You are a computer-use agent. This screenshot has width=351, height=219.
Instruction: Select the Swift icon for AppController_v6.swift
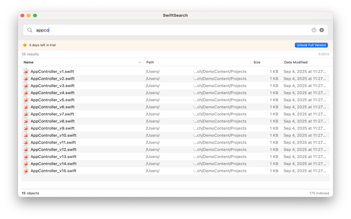(26, 107)
